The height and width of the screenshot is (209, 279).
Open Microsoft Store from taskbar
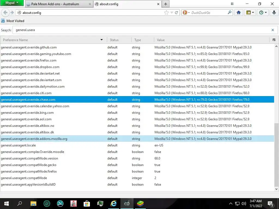pos(87,204)
